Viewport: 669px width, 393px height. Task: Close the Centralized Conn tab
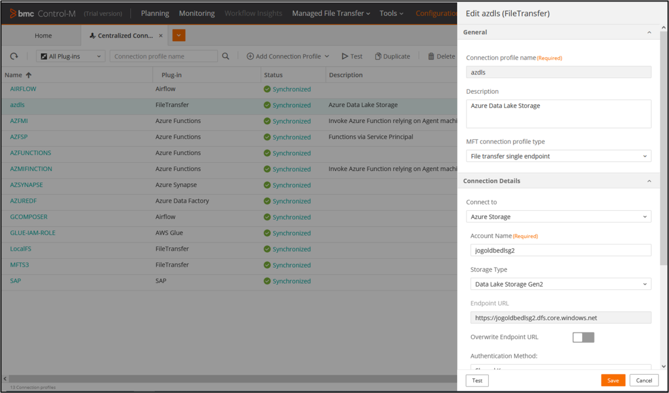[x=161, y=35]
